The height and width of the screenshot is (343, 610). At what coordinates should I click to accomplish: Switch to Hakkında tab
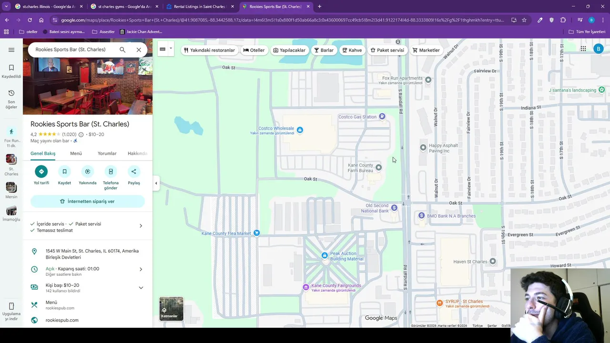click(x=137, y=153)
